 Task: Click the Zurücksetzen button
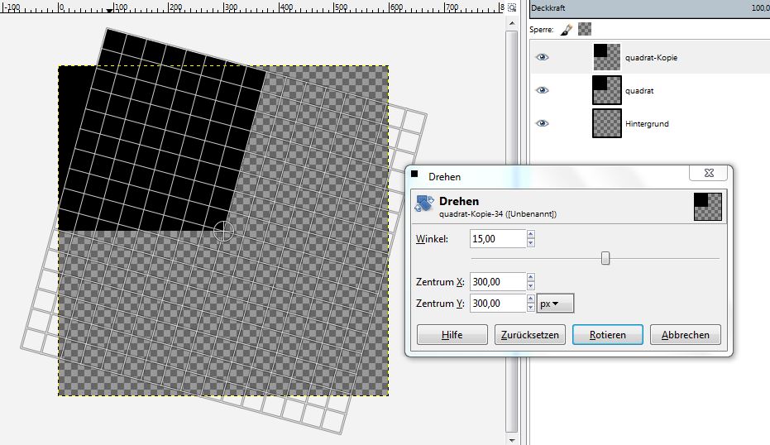(x=530, y=335)
